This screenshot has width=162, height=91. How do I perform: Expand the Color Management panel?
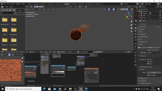[145, 83]
